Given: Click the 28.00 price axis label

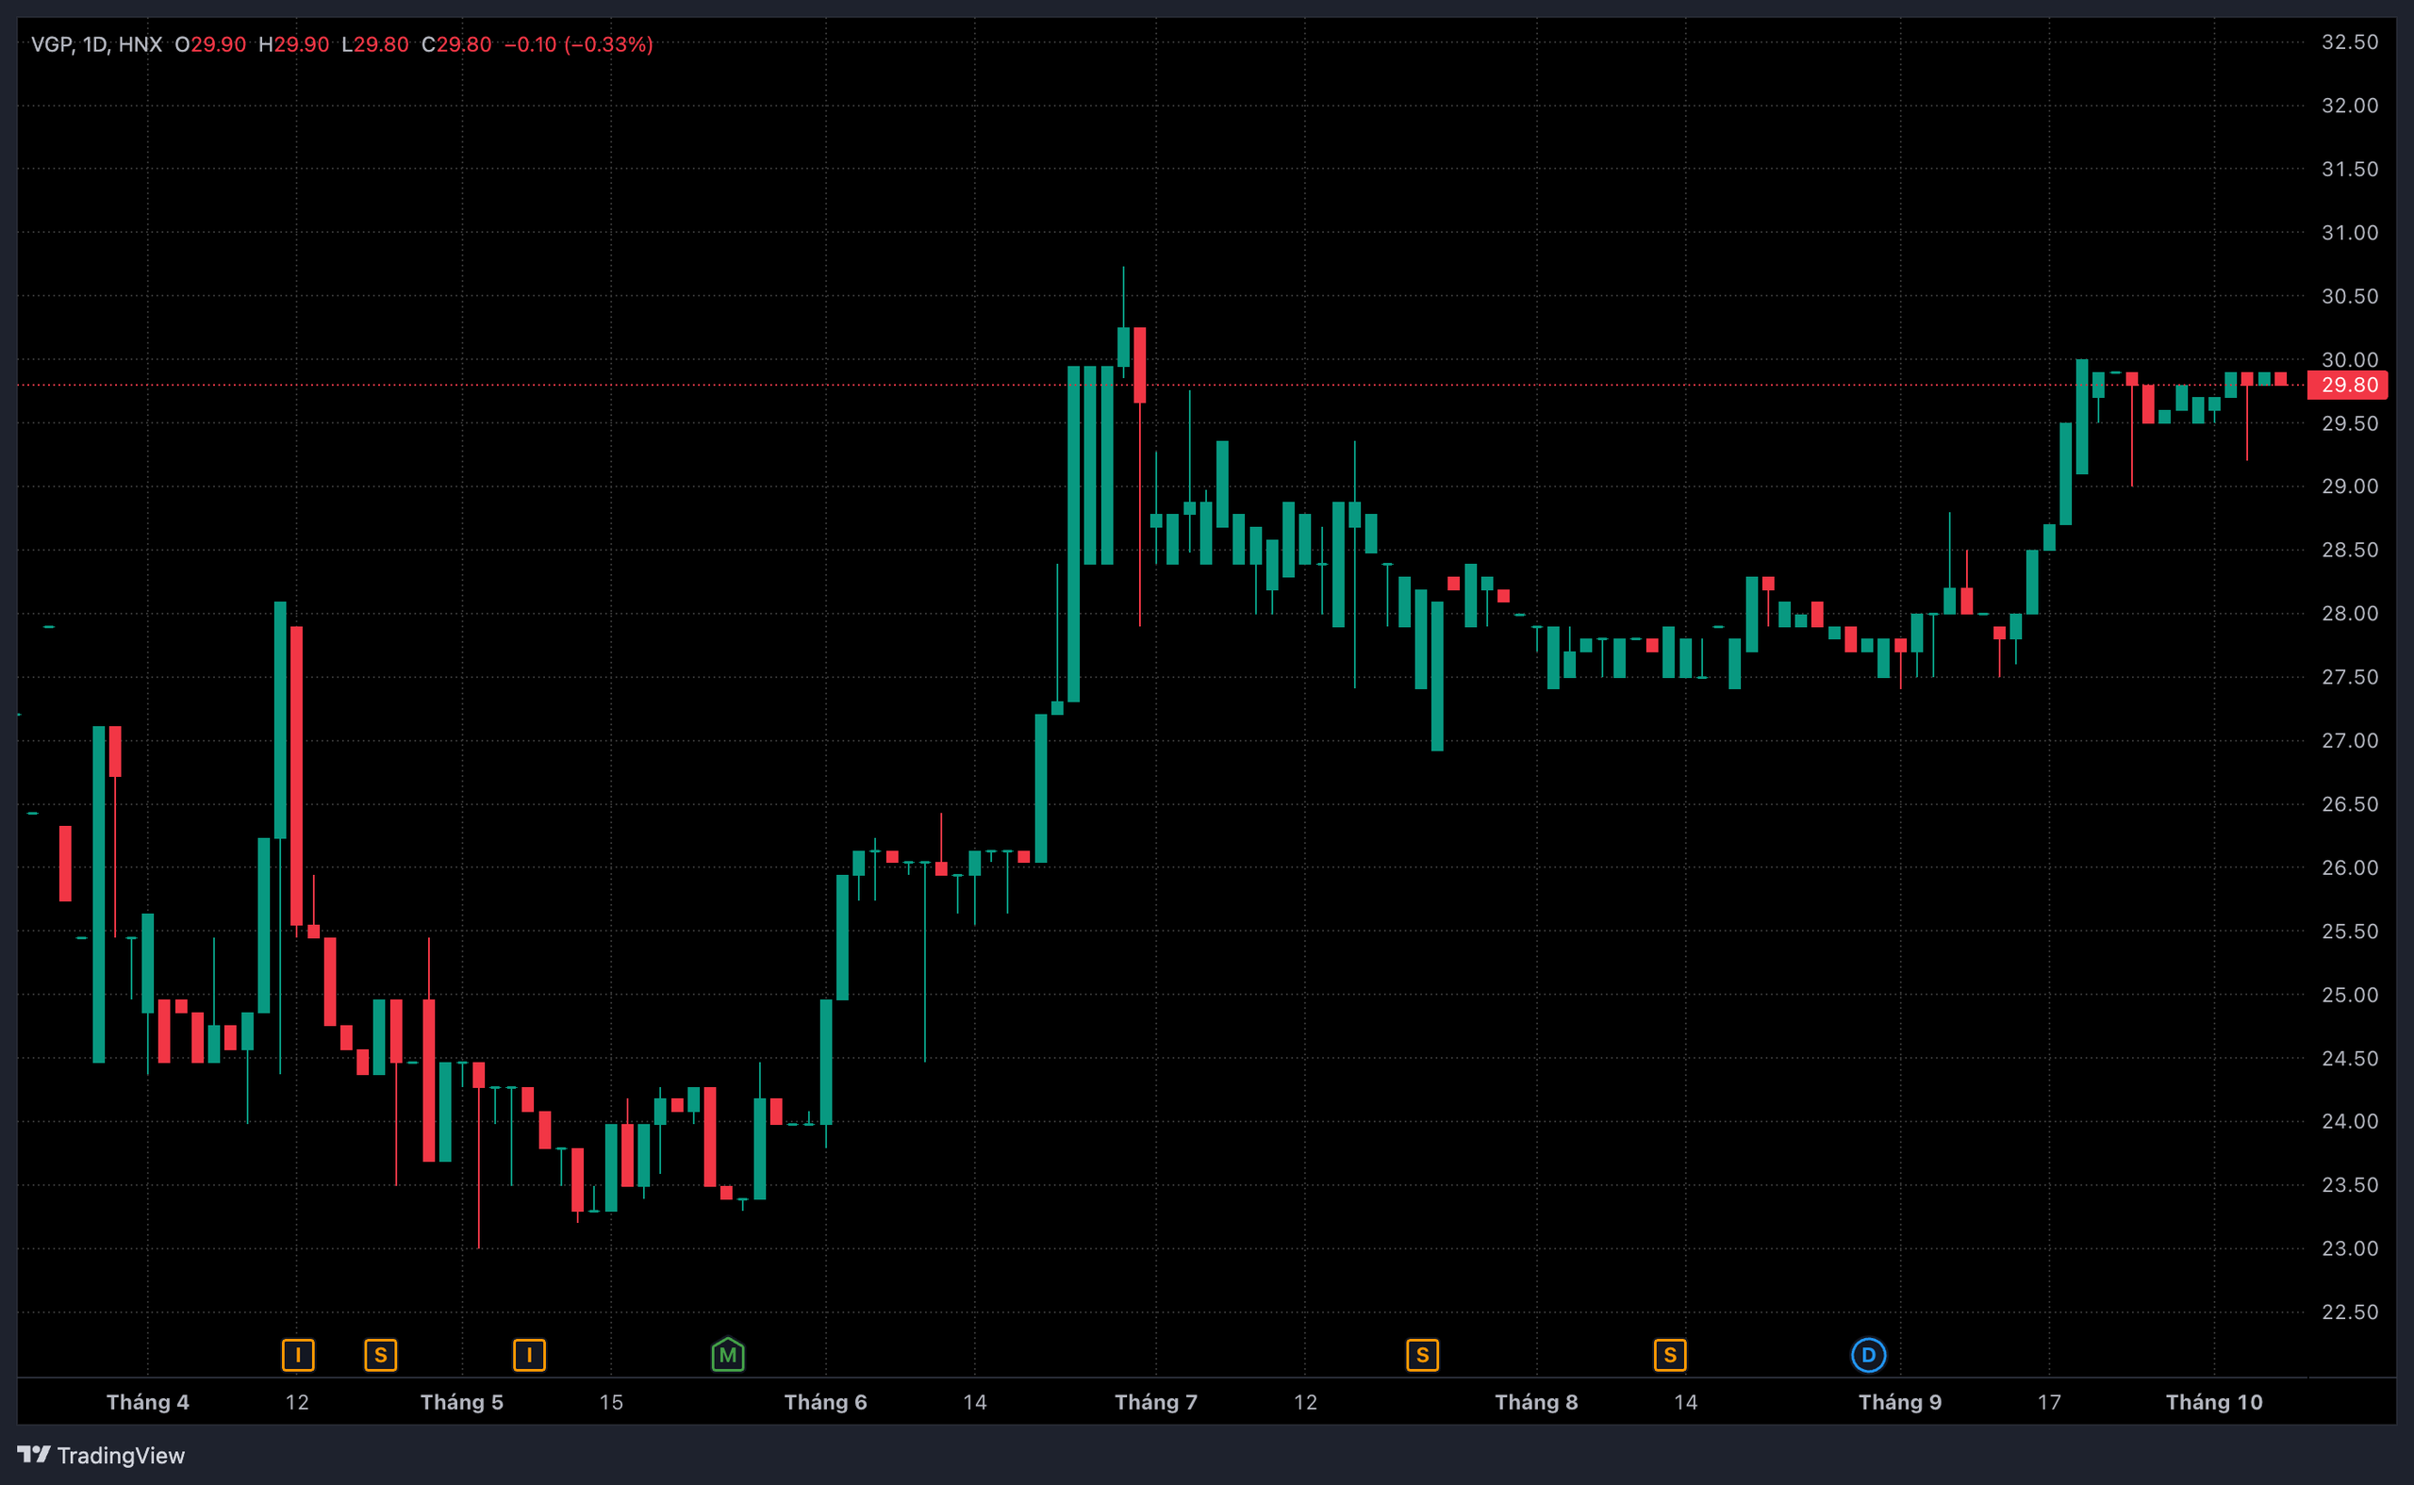Looking at the screenshot, I should tap(2349, 613).
